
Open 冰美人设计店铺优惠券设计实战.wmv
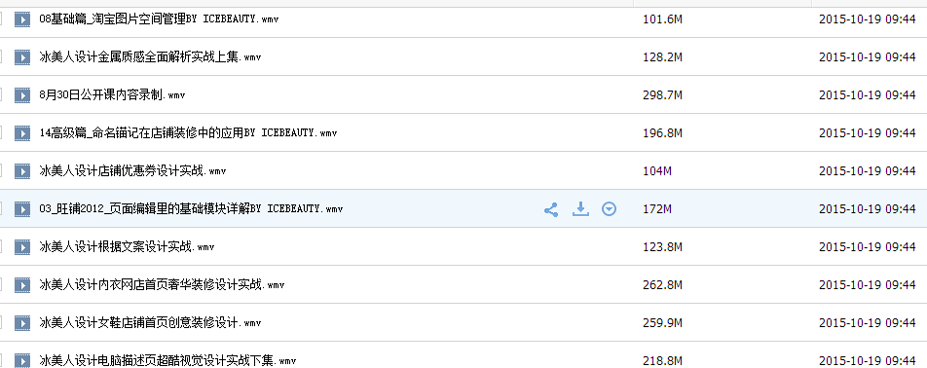pos(132,171)
